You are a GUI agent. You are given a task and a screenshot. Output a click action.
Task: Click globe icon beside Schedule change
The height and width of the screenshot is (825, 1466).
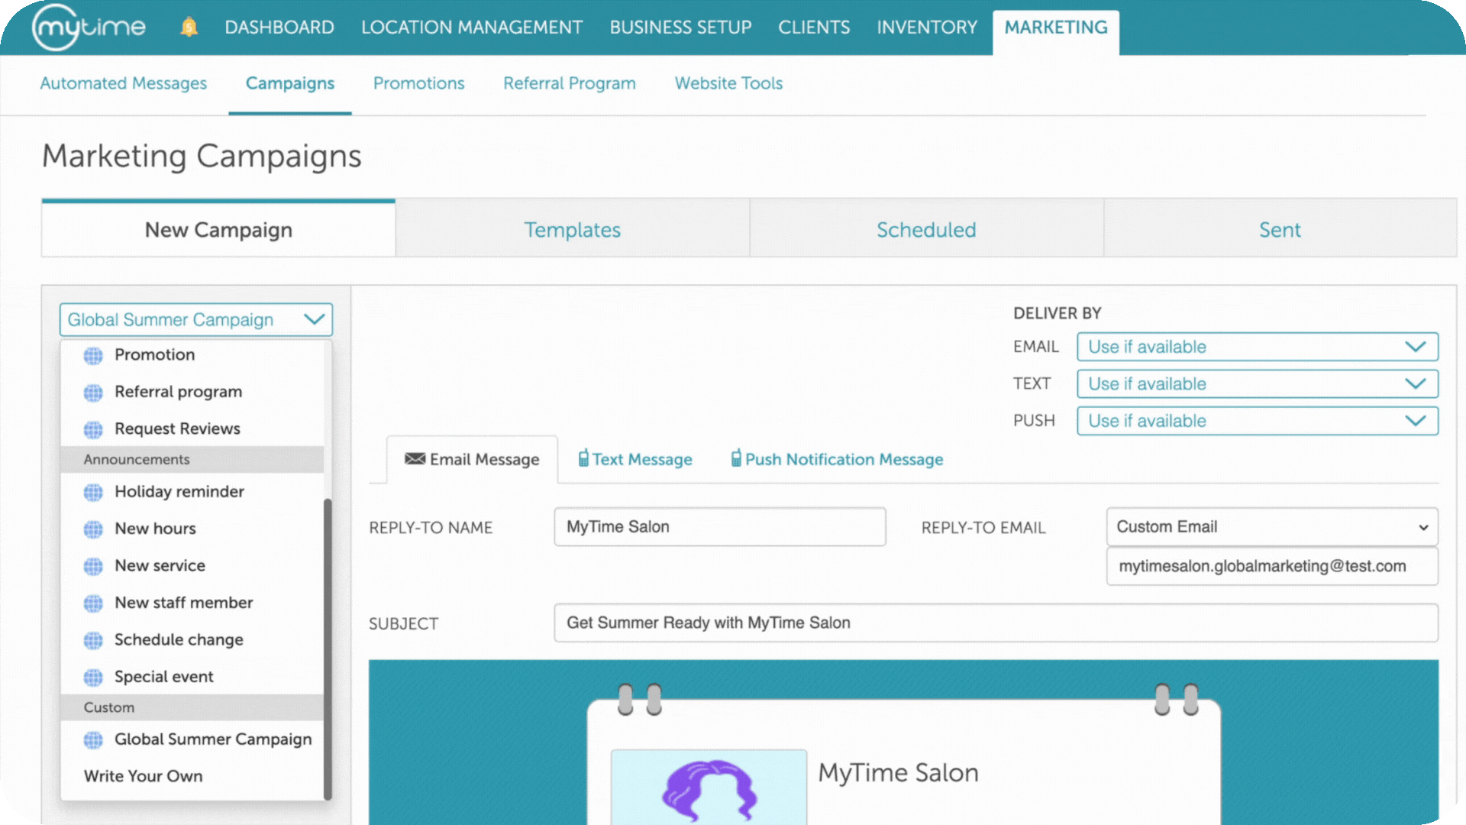93,640
